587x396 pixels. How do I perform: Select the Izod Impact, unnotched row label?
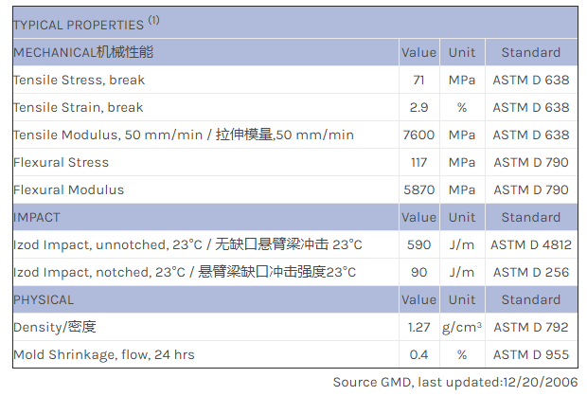tap(187, 244)
